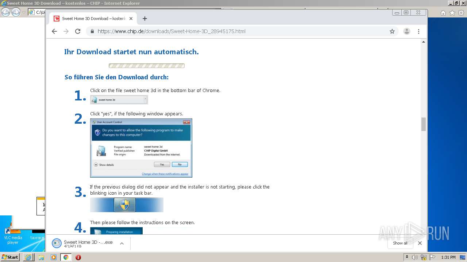Close the Sweet Home 3D Download tab
Screen dimensions: 467x262
(131, 19)
